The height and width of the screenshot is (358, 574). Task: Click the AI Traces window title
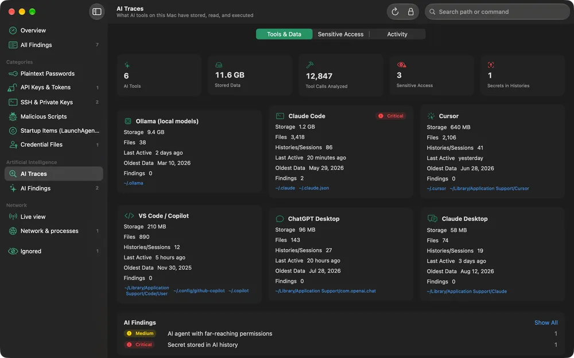[x=130, y=9]
